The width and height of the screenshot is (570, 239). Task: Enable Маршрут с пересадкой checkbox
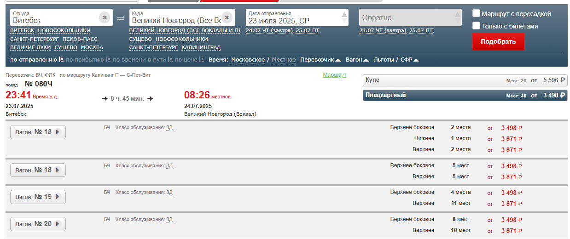477,14
